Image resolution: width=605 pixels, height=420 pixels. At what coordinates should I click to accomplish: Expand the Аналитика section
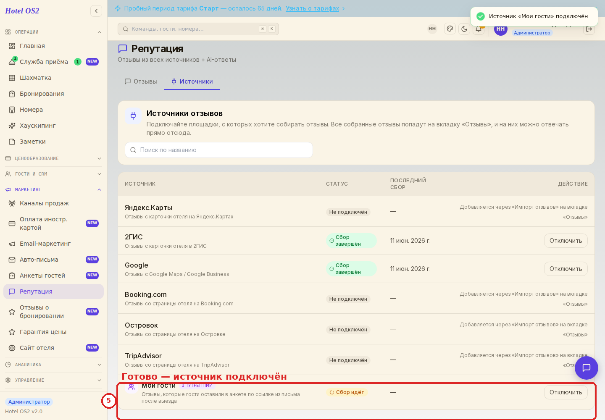pyautogui.click(x=53, y=365)
